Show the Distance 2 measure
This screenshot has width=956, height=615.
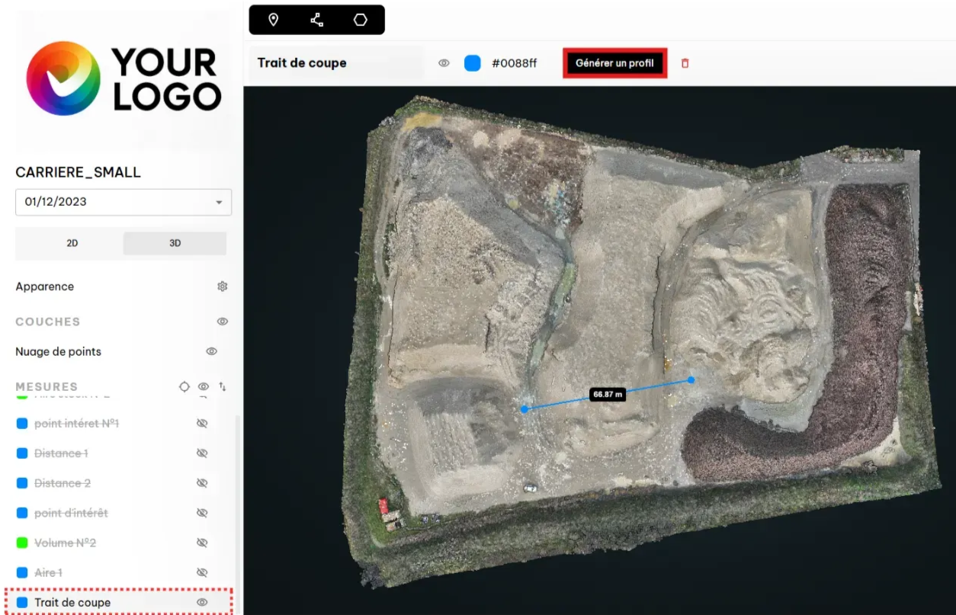(x=202, y=483)
